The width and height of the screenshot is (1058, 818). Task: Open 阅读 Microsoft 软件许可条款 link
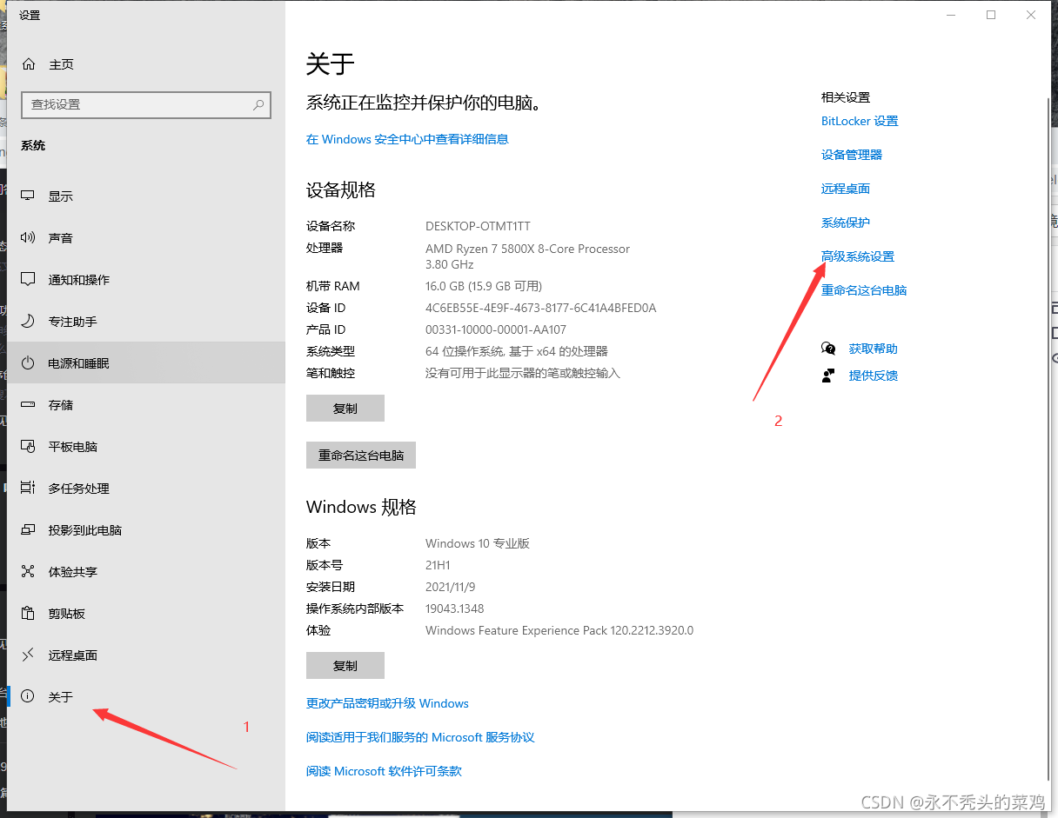[x=384, y=771]
